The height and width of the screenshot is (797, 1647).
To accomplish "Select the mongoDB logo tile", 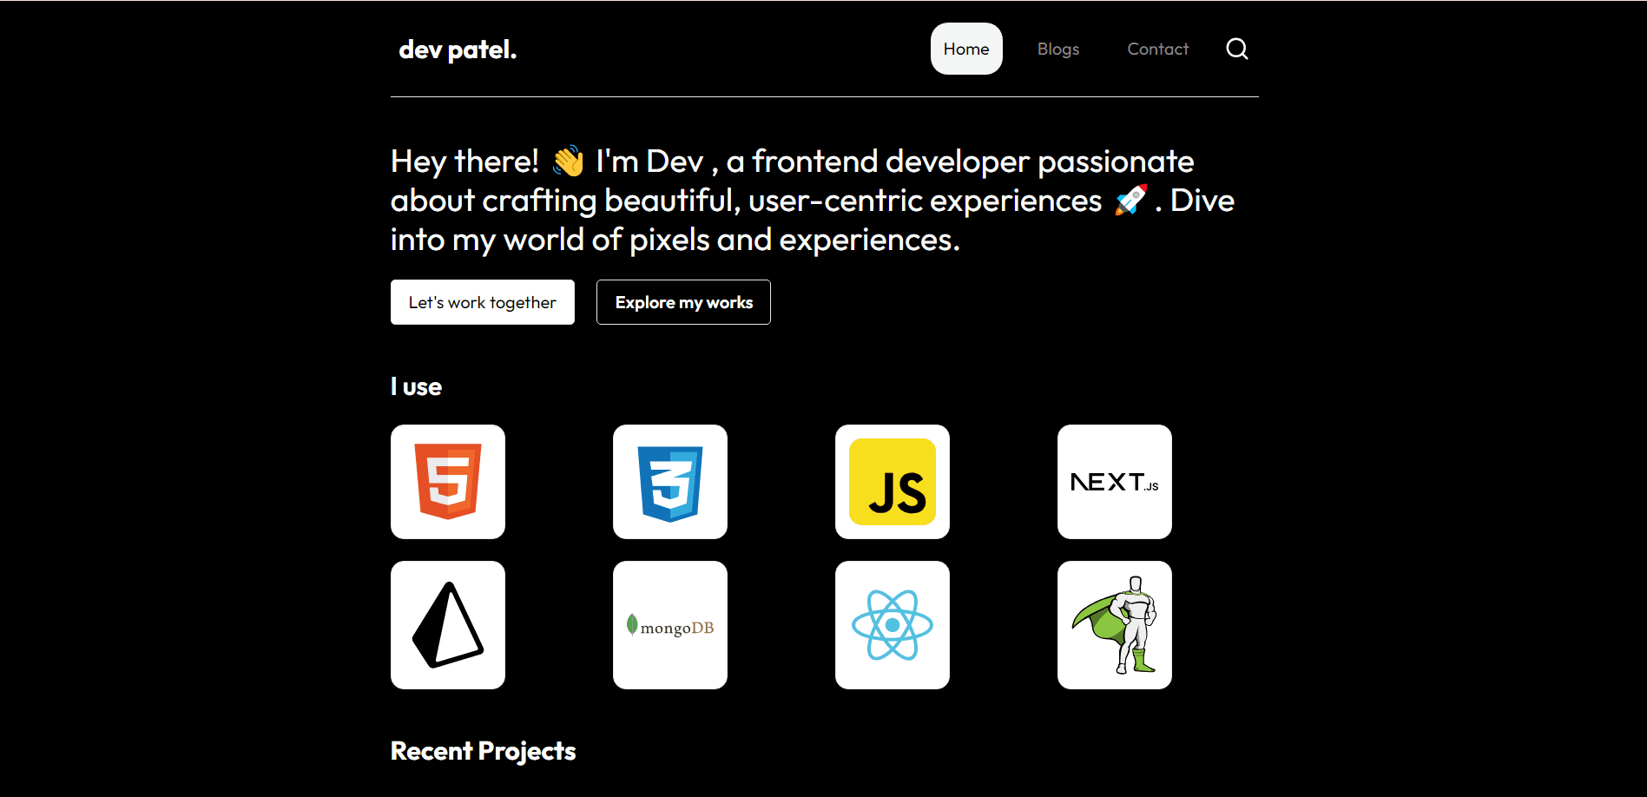I will (670, 625).
